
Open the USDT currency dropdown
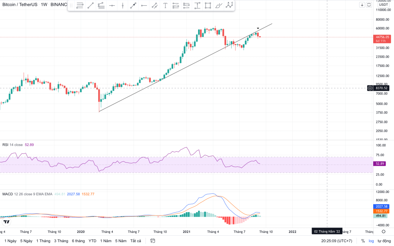click(x=381, y=5)
